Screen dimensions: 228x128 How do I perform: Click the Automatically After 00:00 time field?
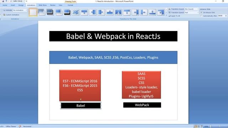point(221,16)
